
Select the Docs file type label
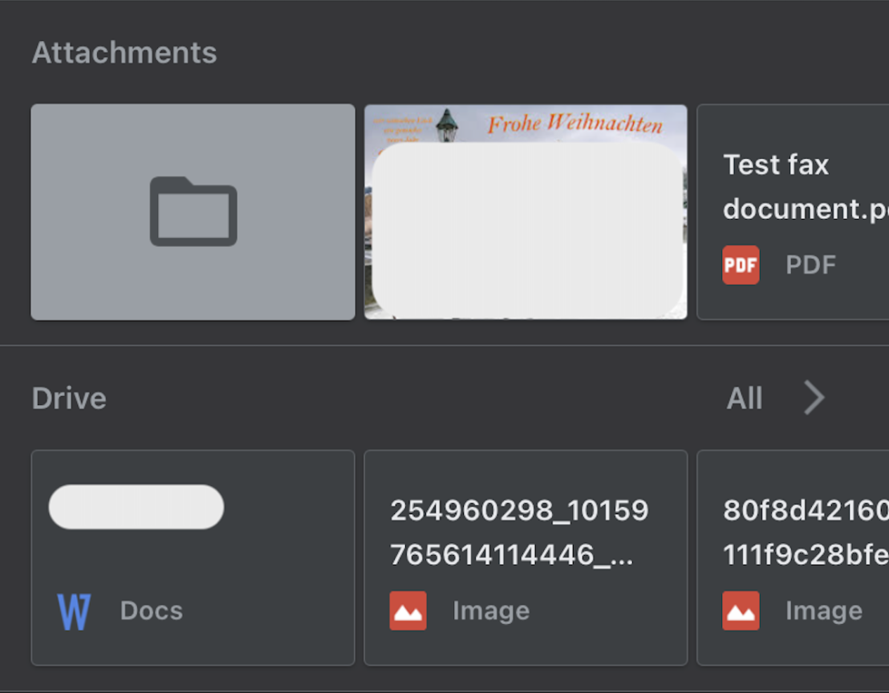(x=152, y=611)
